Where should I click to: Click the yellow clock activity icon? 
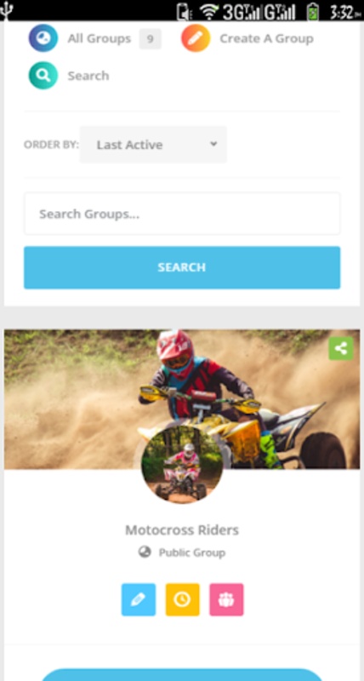(x=183, y=599)
